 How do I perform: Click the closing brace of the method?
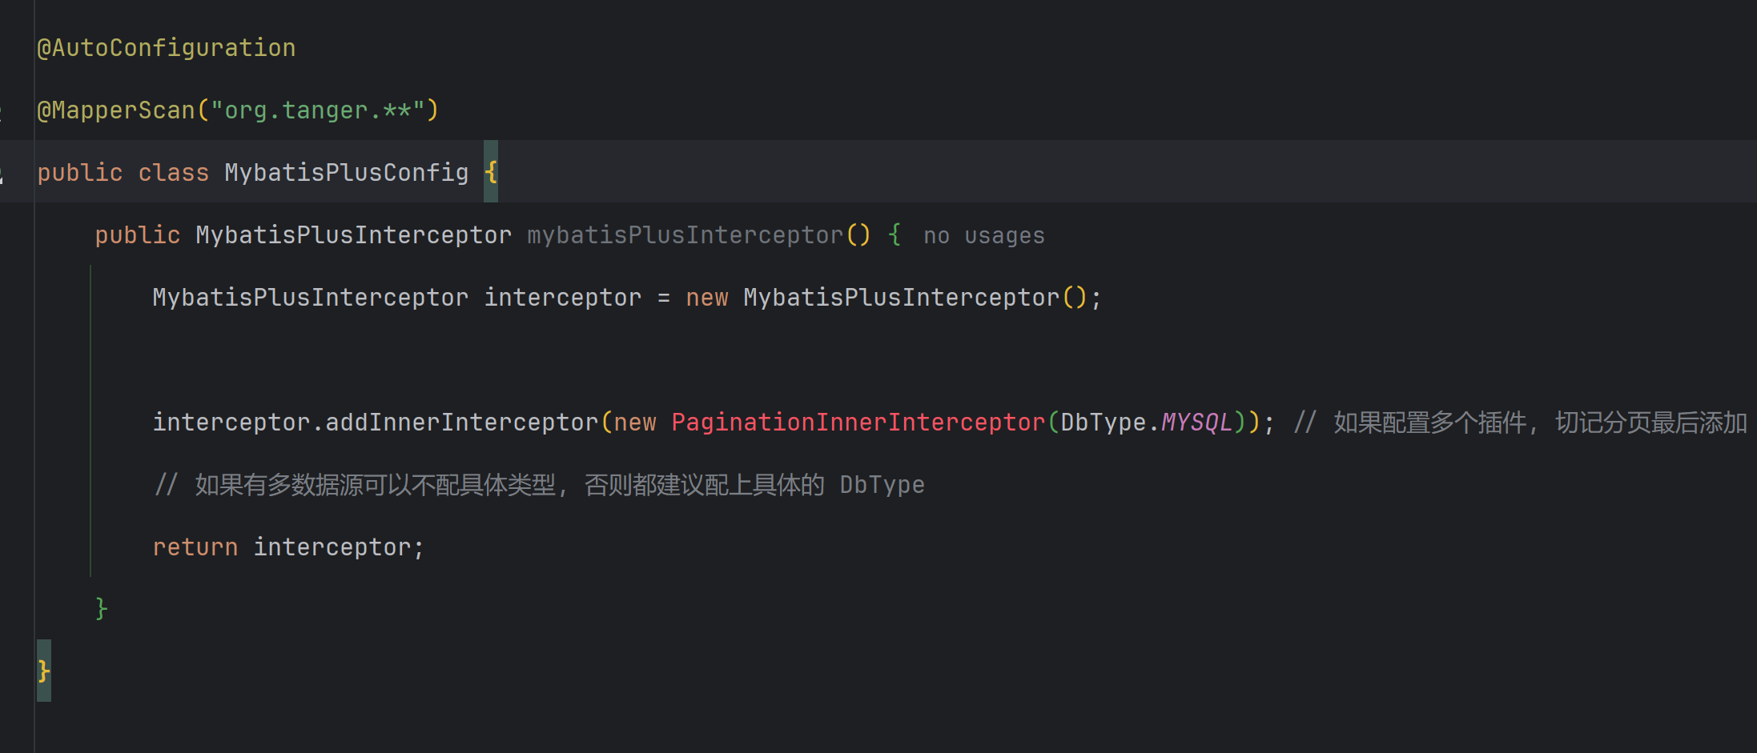tap(101, 608)
